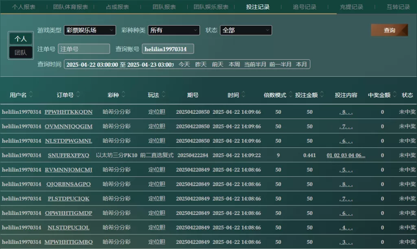Open order RVMNNJOMCMJ
Image resolution: width=417 pixels, height=249 pixels.
tap(68, 170)
